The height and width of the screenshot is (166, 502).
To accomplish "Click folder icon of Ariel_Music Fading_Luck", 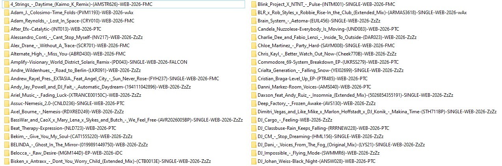I will coord(6,95).
